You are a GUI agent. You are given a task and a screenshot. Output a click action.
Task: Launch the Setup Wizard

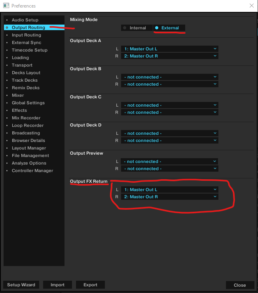pos(21,285)
